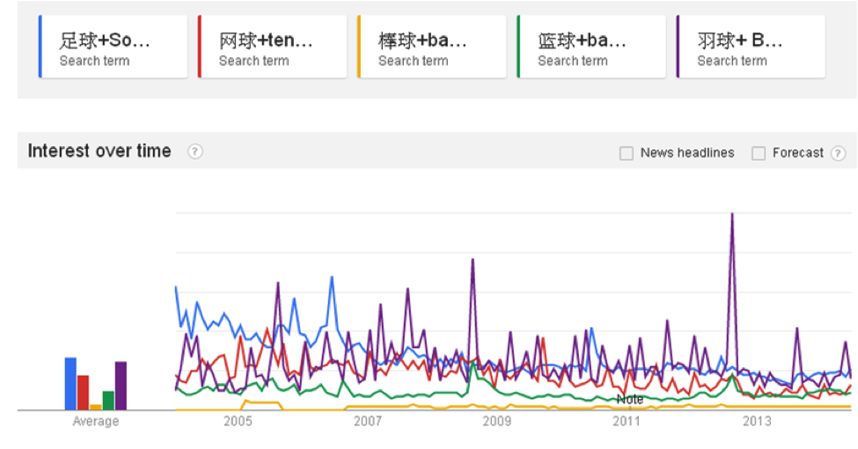Click the Interest over time heading

point(99,151)
